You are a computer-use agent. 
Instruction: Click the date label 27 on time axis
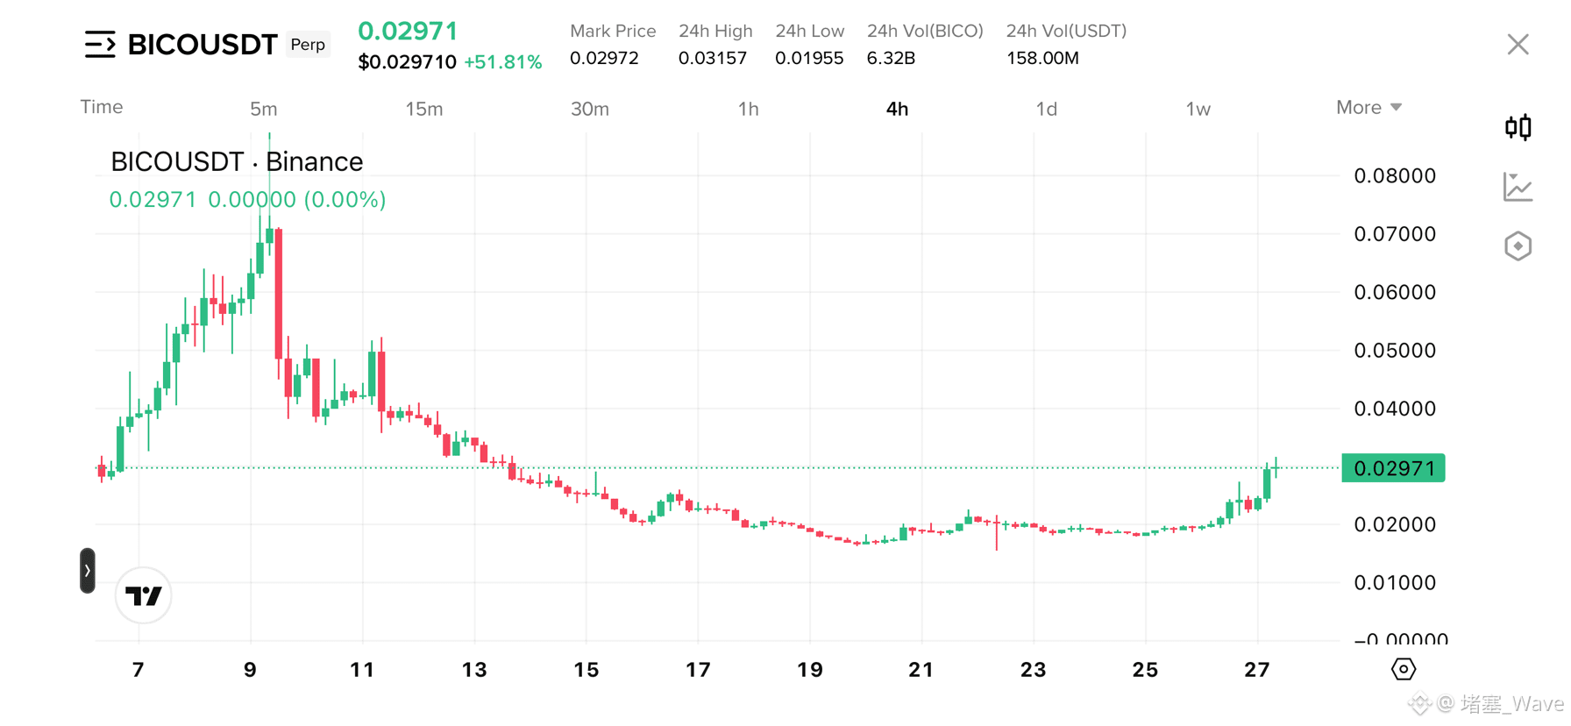coord(1257,670)
